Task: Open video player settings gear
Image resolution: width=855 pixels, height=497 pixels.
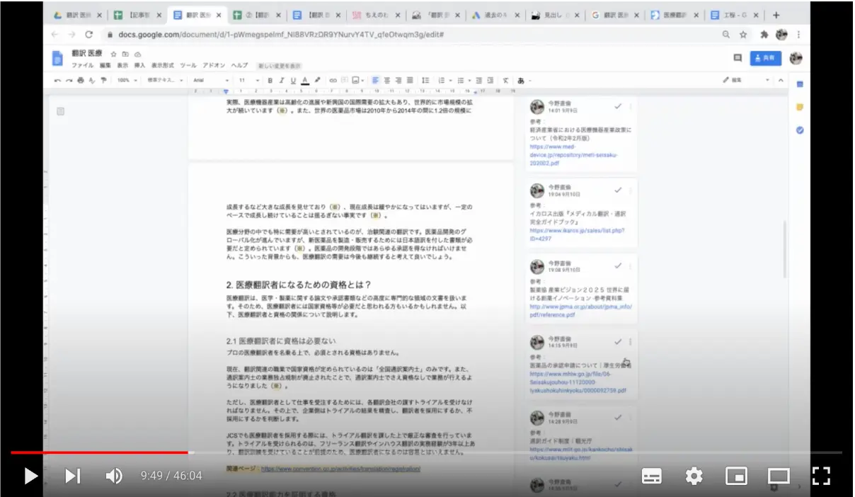Action: 694,476
